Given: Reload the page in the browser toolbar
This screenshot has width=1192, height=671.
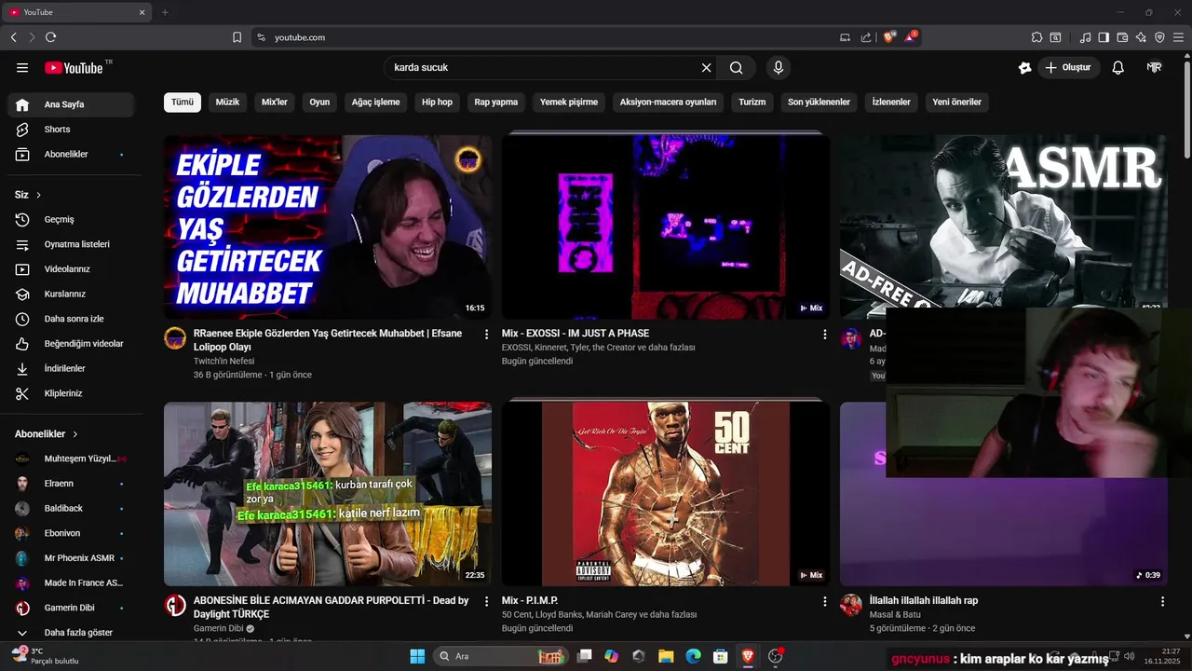Looking at the screenshot, I should coord(50,37).
